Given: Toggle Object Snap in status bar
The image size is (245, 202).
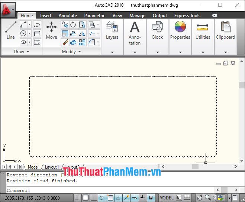Looking at the screenshot, I should coord(110,198).
